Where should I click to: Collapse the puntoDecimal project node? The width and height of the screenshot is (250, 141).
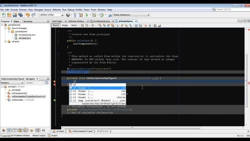2,25
